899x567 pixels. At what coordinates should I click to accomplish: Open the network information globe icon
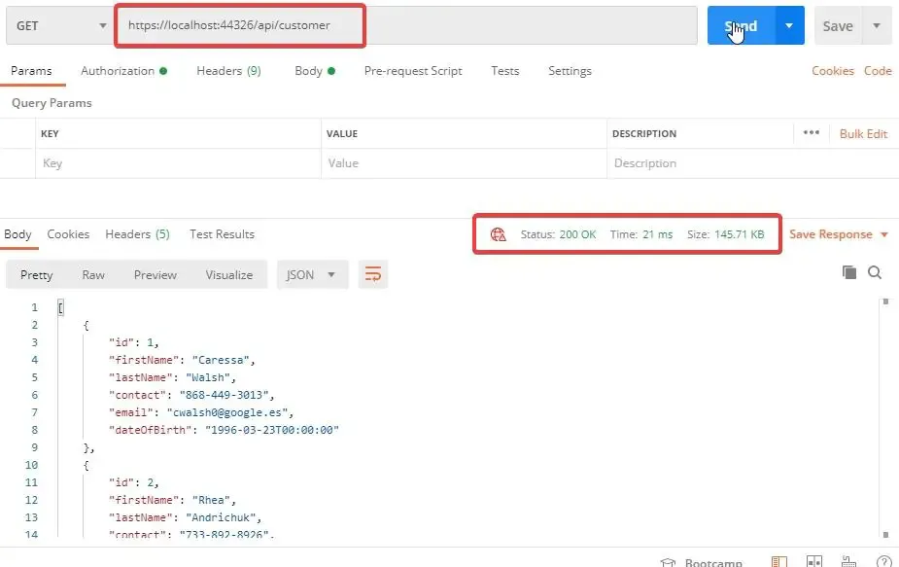coord(498,234)
